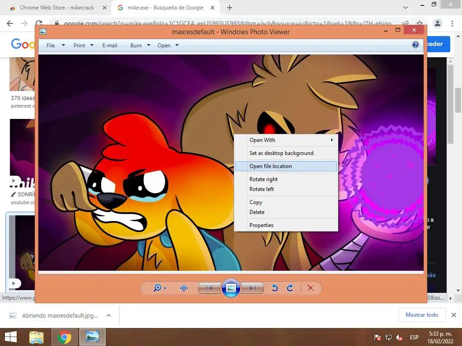Open Photo Viewer help icon
Image resolution: width=462 pixels, height=346 pixels.
416,45
